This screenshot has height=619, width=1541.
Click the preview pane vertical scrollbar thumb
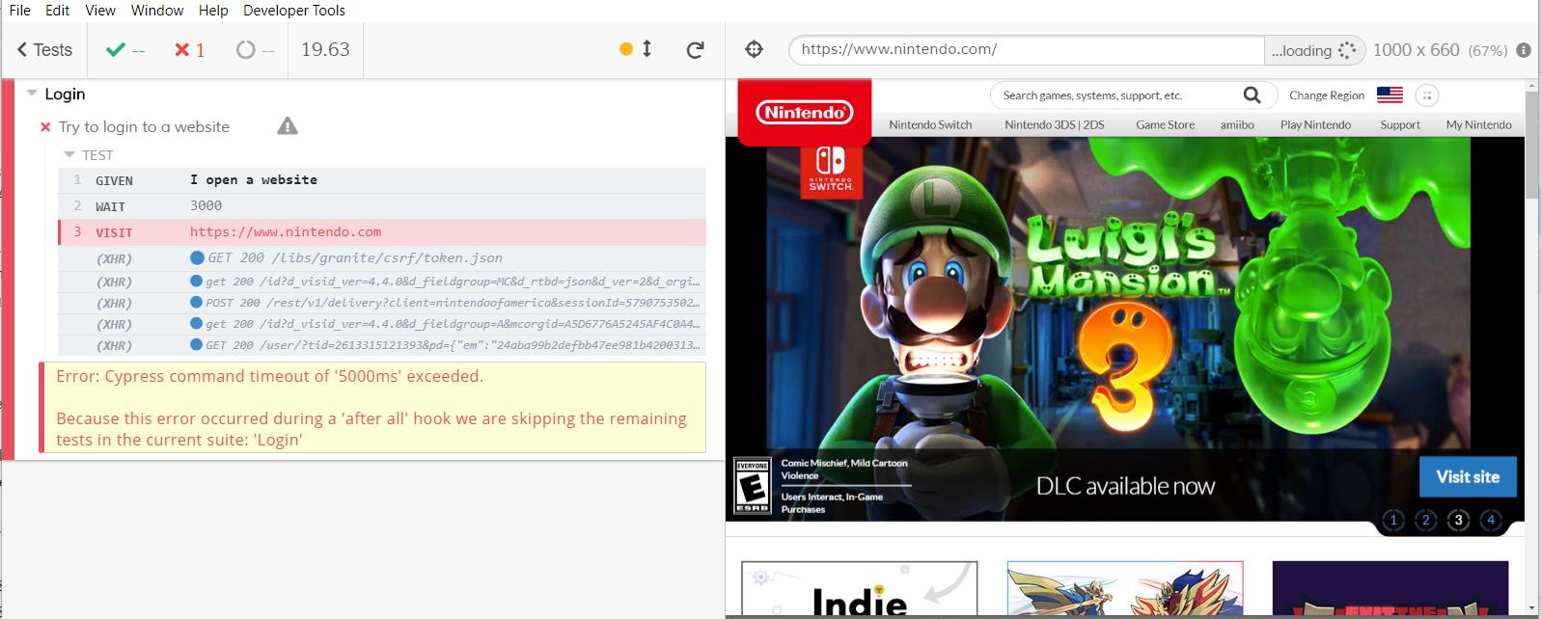tap(1531, 145)
